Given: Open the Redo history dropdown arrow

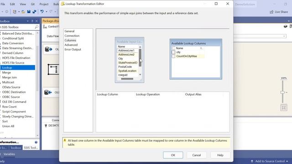Looking at the screenshot, I should [55, 12].
